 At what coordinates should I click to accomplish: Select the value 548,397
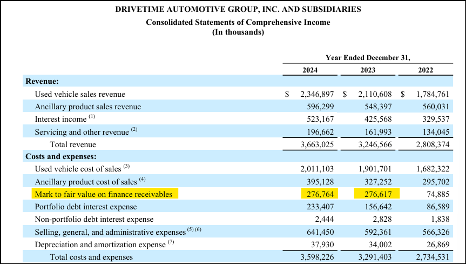click(x=379, y=107)
